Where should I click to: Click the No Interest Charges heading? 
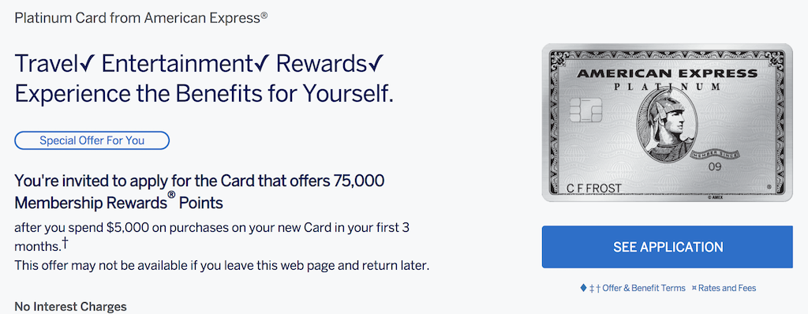coord(70,307)
